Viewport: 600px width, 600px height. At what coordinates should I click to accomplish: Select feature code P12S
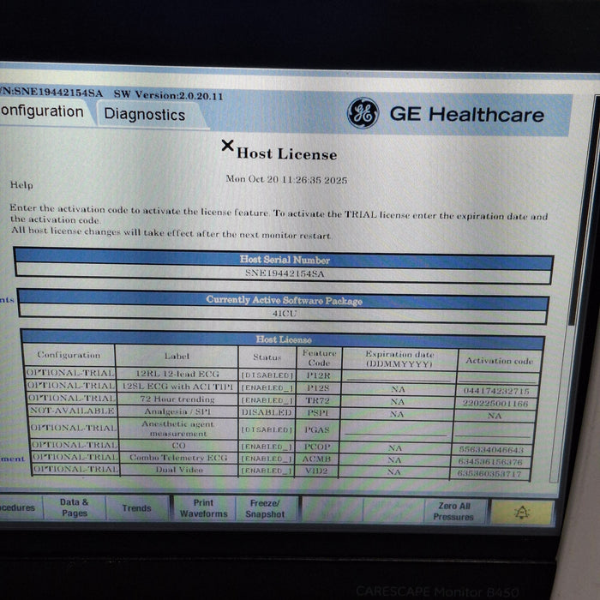[318, 388]
